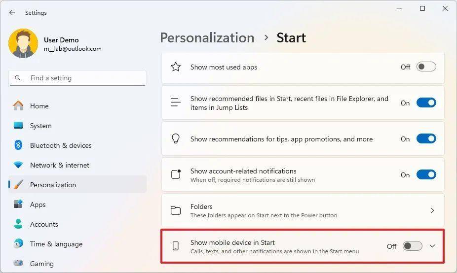
Task: Open the Accounts person icon
Action: click(18, 224)
